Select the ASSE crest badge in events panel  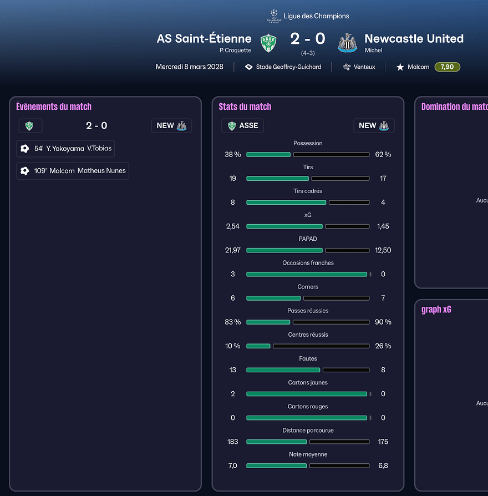(30, 126)
